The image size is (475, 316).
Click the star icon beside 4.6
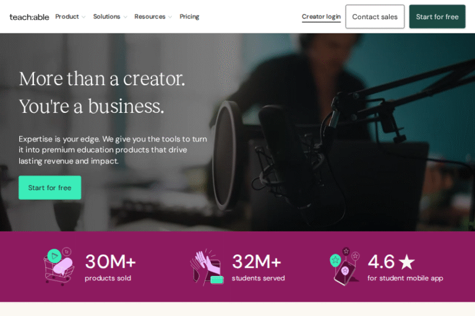coord(406,262)
